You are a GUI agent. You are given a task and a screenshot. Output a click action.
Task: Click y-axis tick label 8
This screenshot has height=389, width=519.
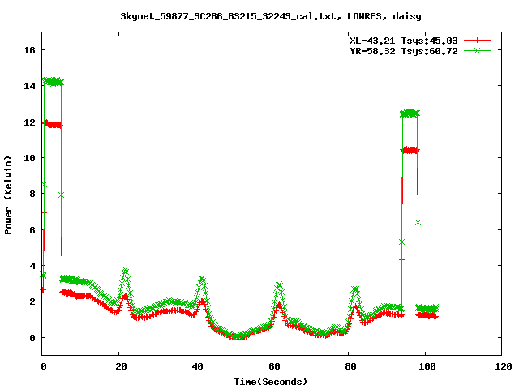(x=32, y=194)
